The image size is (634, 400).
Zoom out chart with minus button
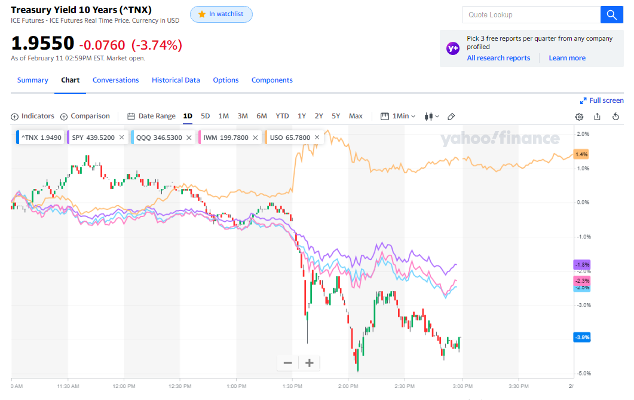point(288,363)
